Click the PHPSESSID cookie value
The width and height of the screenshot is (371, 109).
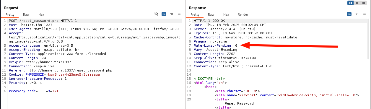pos(73,74)
